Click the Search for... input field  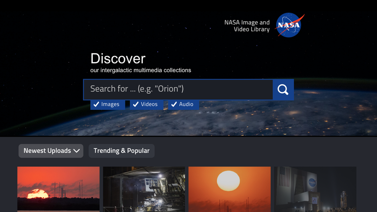click(x=178, y=90)
